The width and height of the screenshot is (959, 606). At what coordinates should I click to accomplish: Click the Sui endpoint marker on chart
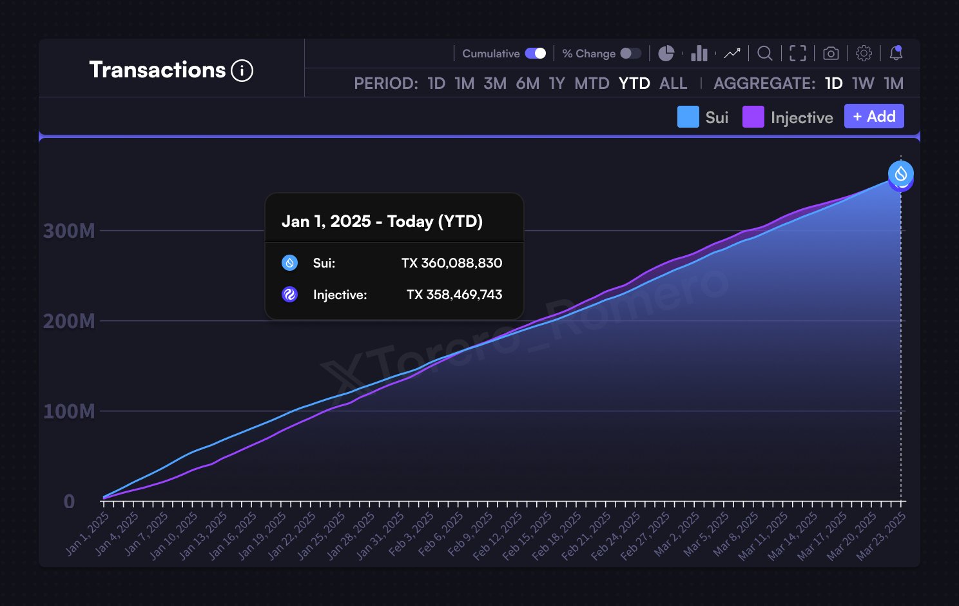click(900, 175)
